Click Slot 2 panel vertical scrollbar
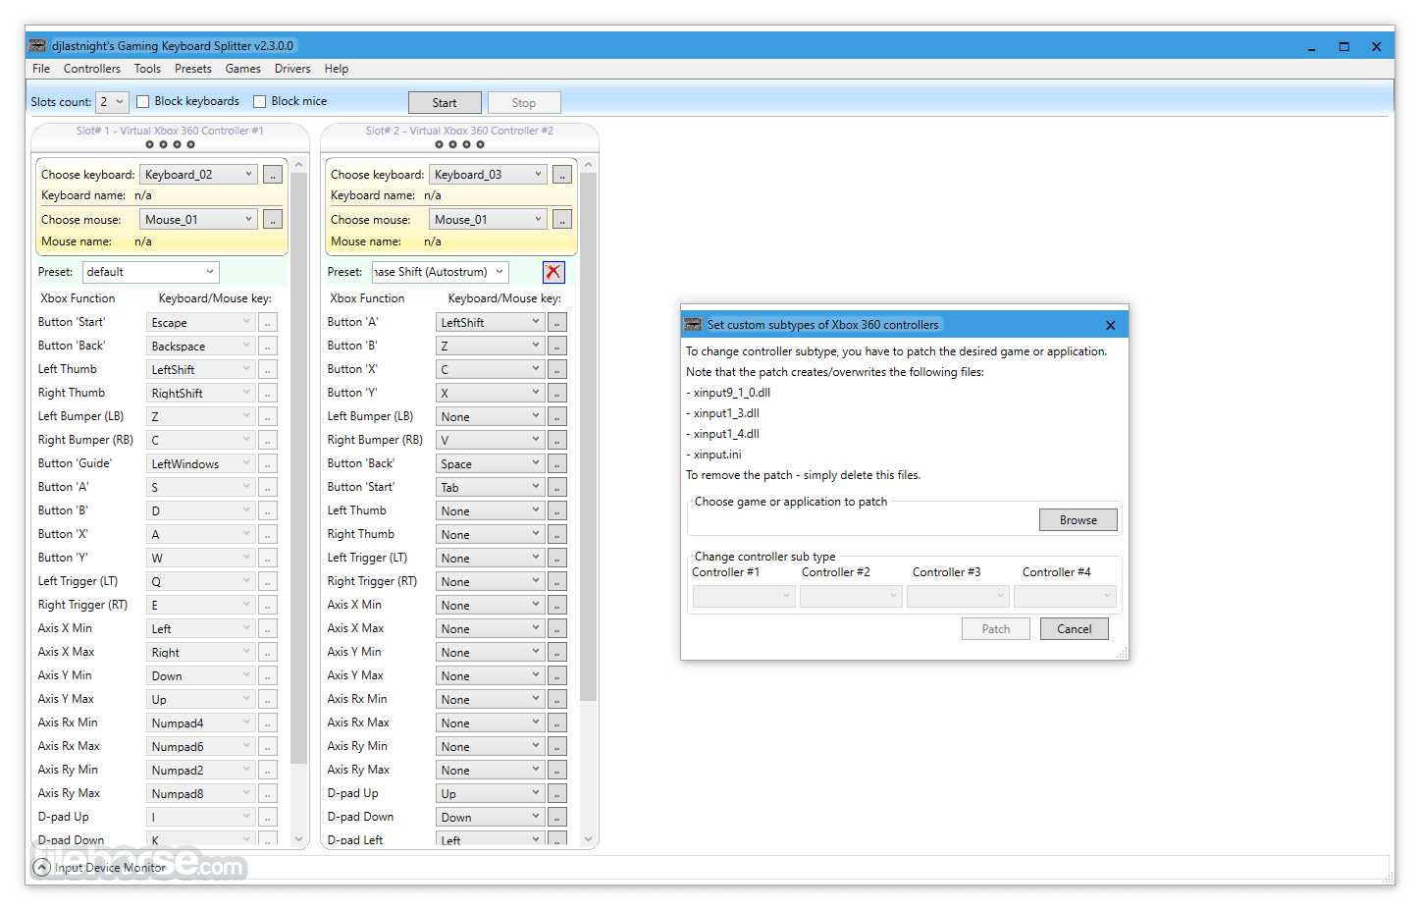1420x910 pixels. [x=589, y=437]
